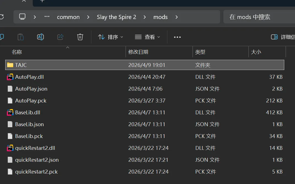This screenshot has width=295, height=184.
Task: Go to Slay the Spire 2 breadcrumb
Action: click(x=117, y=17)
